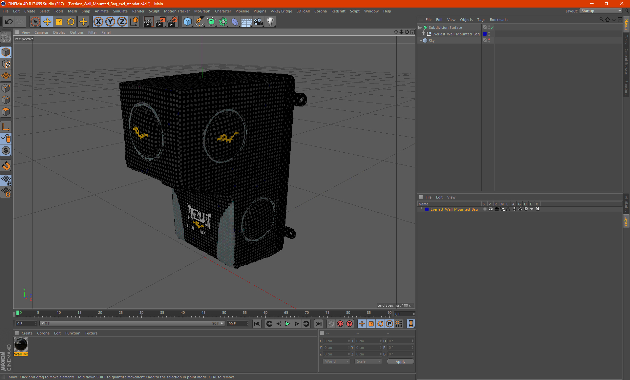Open the Mesh menu
This screenshot has width=630, height=380.
[72, 11]
